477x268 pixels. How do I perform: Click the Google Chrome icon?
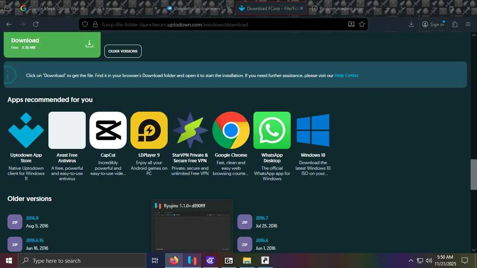click(x=231, y=130)
